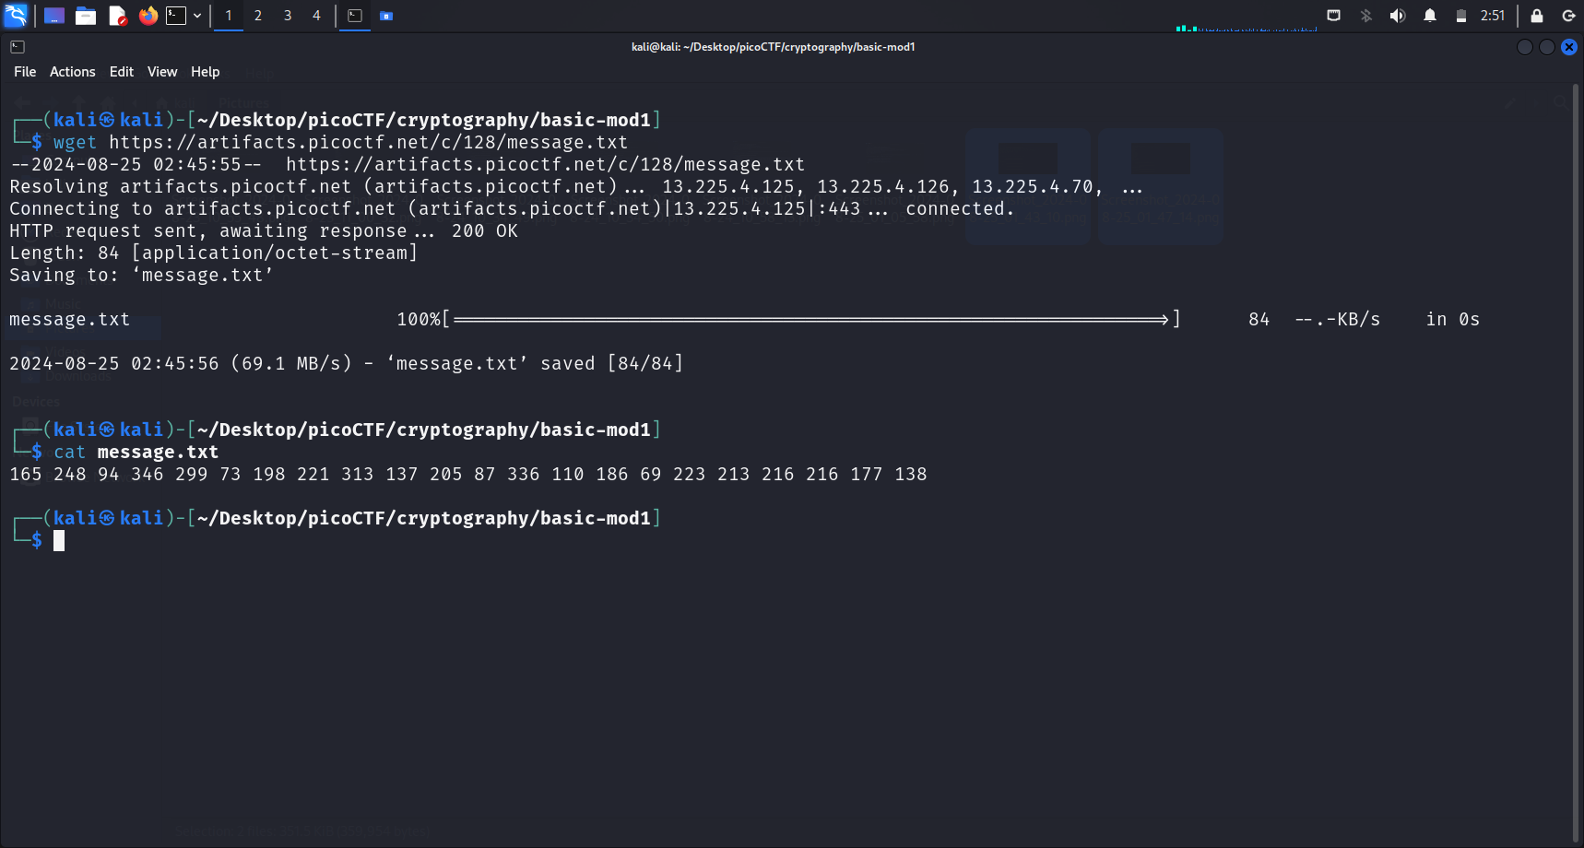
Task: Launch Firefox from the top panel
Action: click(x=148, y=16)
